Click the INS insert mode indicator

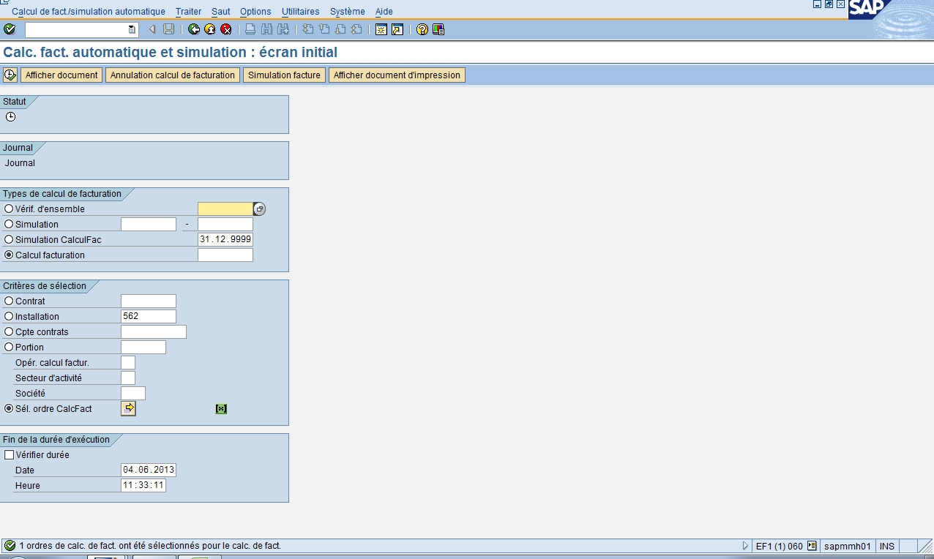point(887,546)
